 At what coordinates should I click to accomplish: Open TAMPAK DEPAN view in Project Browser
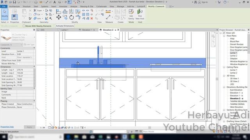click(237, 104)
